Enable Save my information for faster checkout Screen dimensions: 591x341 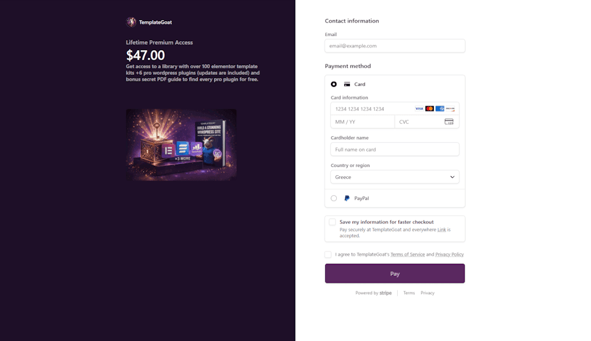pyautogui.click(x=332, y=222)
